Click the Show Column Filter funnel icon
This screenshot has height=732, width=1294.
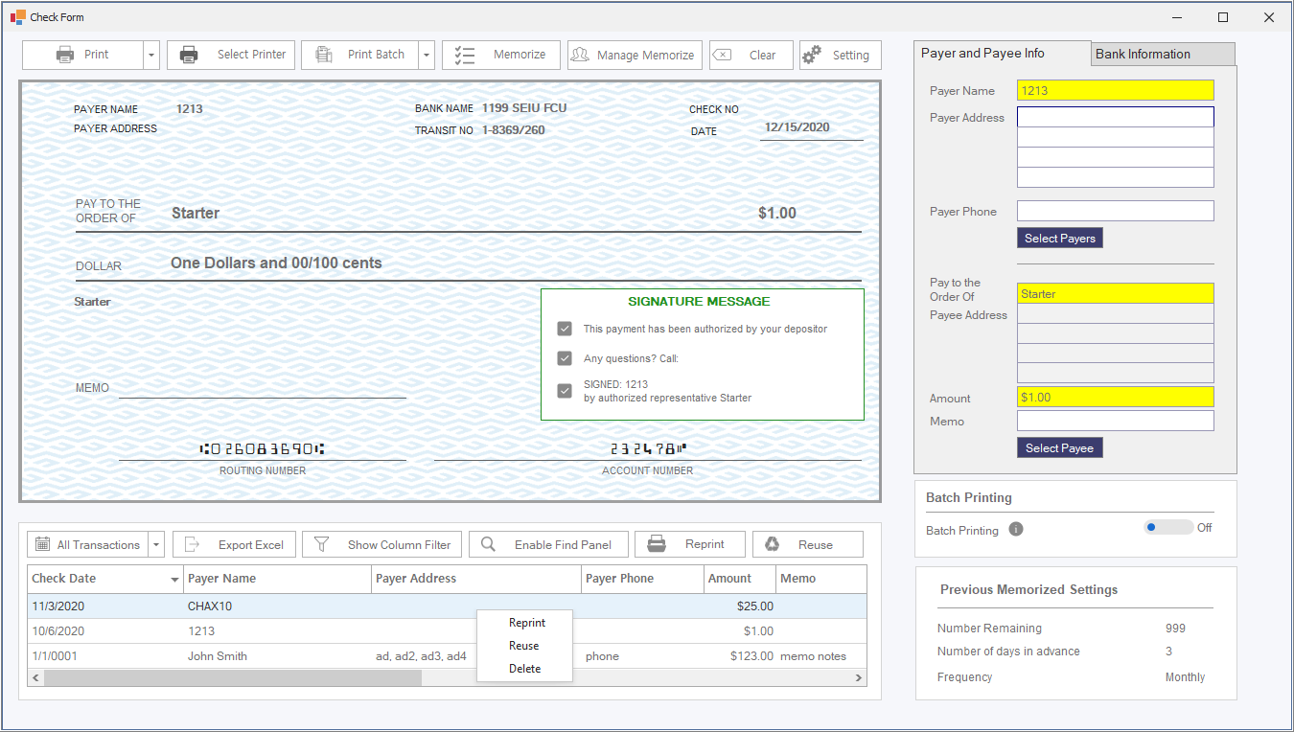click(322, 544)
